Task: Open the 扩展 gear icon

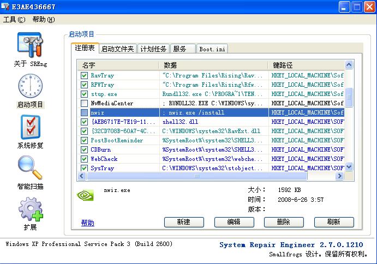Action: click(31, 209)
